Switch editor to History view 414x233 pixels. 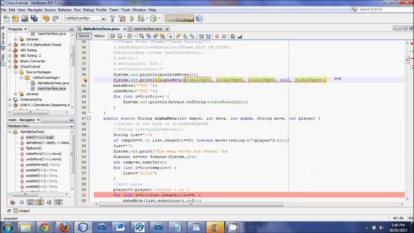coord(99,36)
